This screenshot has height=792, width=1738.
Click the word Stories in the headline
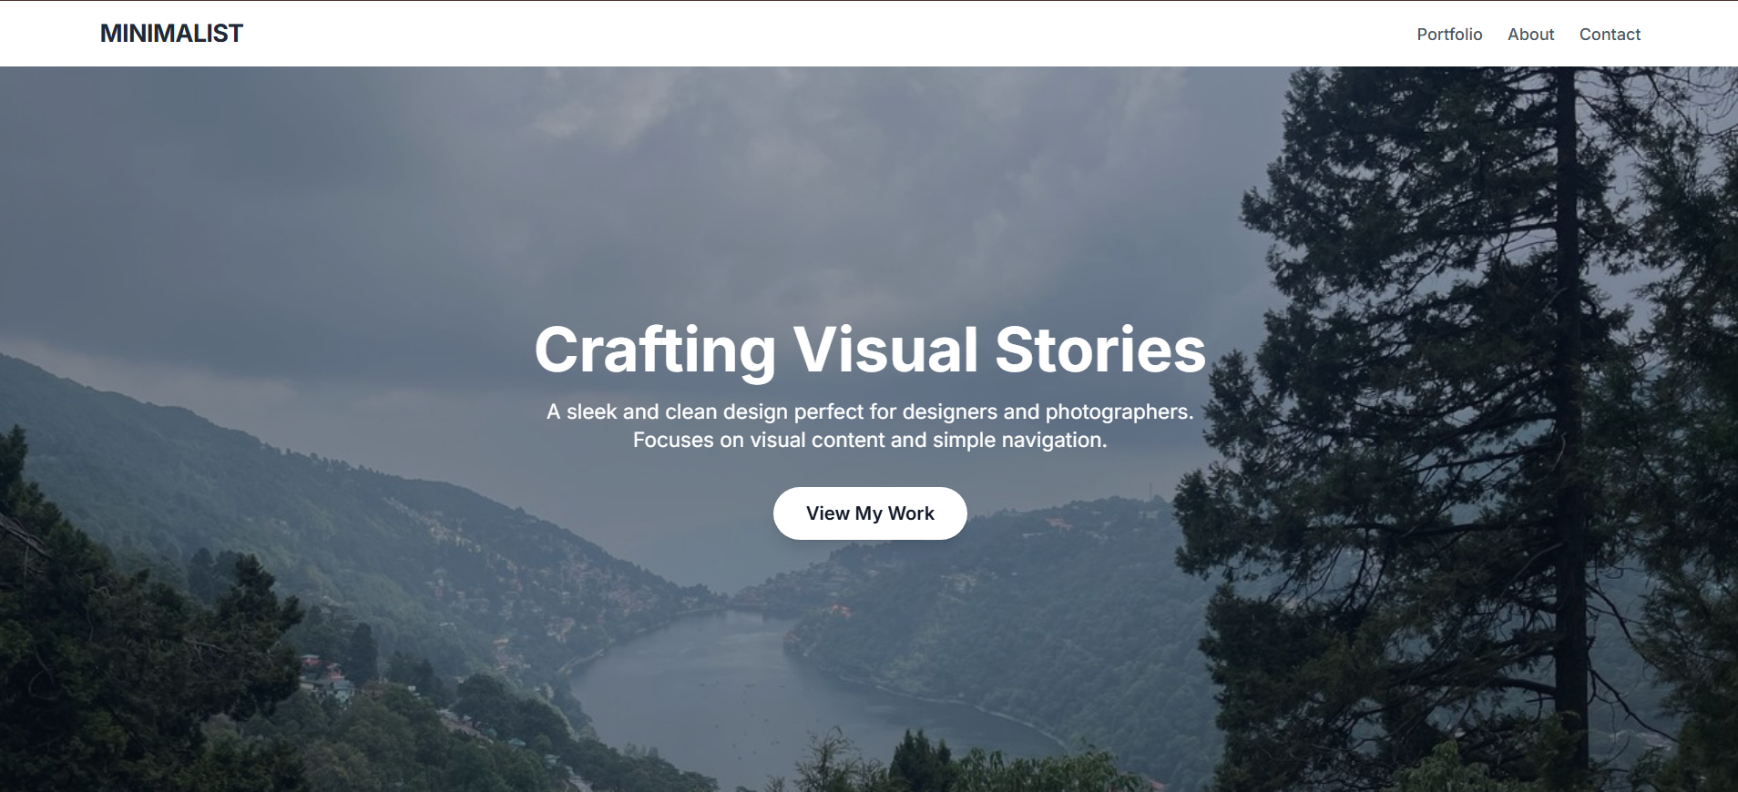(1100, 350)
